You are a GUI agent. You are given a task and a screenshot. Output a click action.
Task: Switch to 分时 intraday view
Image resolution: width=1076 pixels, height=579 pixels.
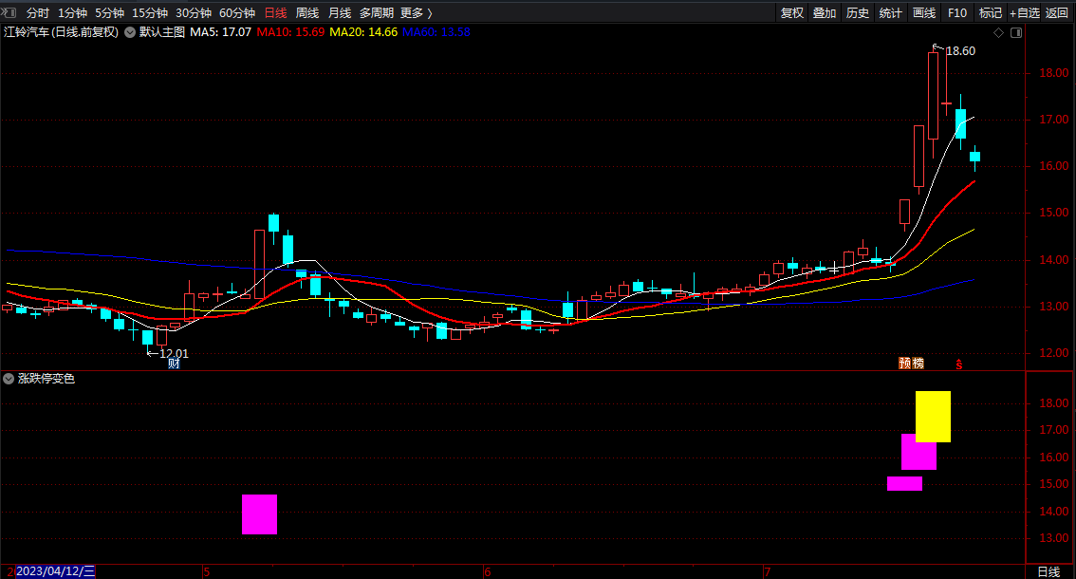pos(38,13)
